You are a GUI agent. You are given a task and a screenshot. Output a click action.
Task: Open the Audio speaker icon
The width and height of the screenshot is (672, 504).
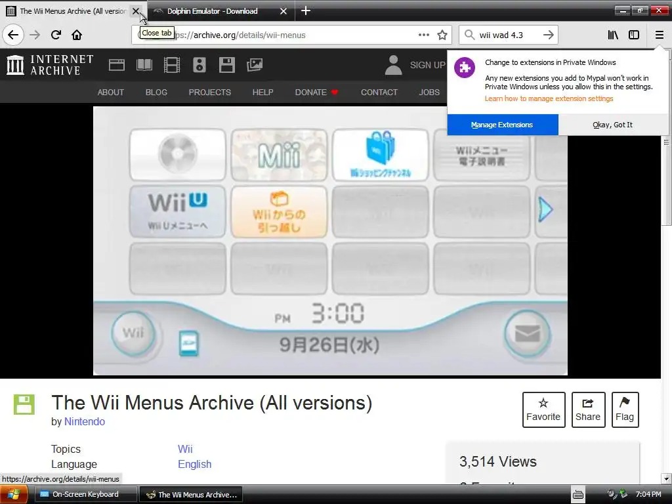click(x=199, y=65)
